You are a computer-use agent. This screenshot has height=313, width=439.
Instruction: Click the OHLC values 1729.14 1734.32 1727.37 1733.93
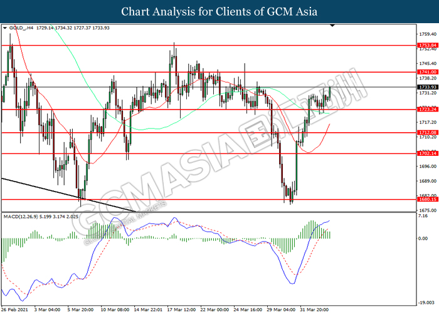pos(73,28)
